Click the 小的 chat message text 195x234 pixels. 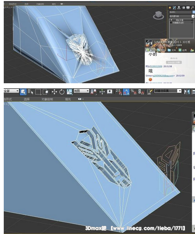pos(153,54)
